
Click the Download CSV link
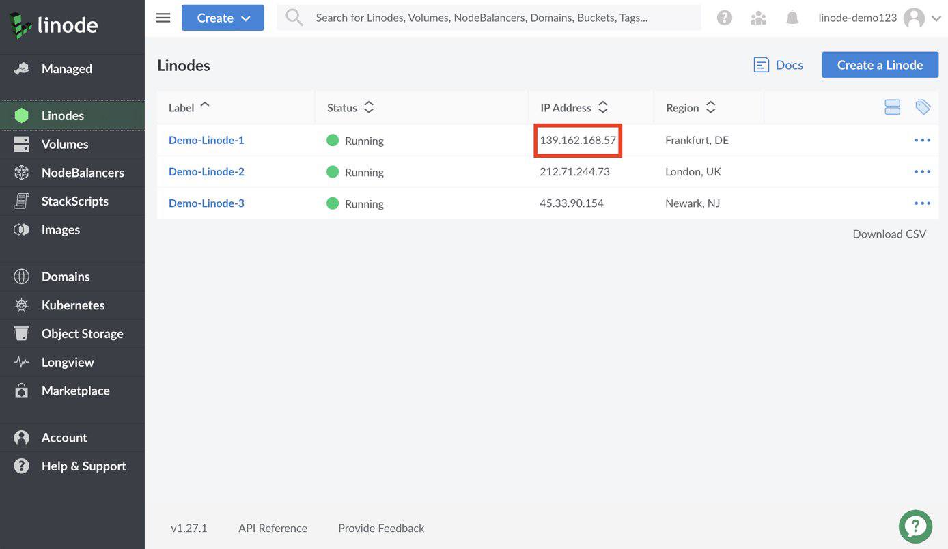889,234
